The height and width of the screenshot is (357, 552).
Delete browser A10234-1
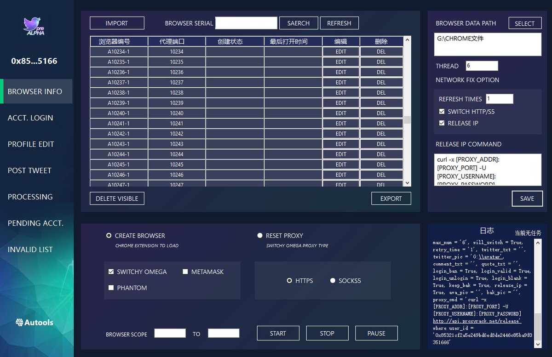381,51
